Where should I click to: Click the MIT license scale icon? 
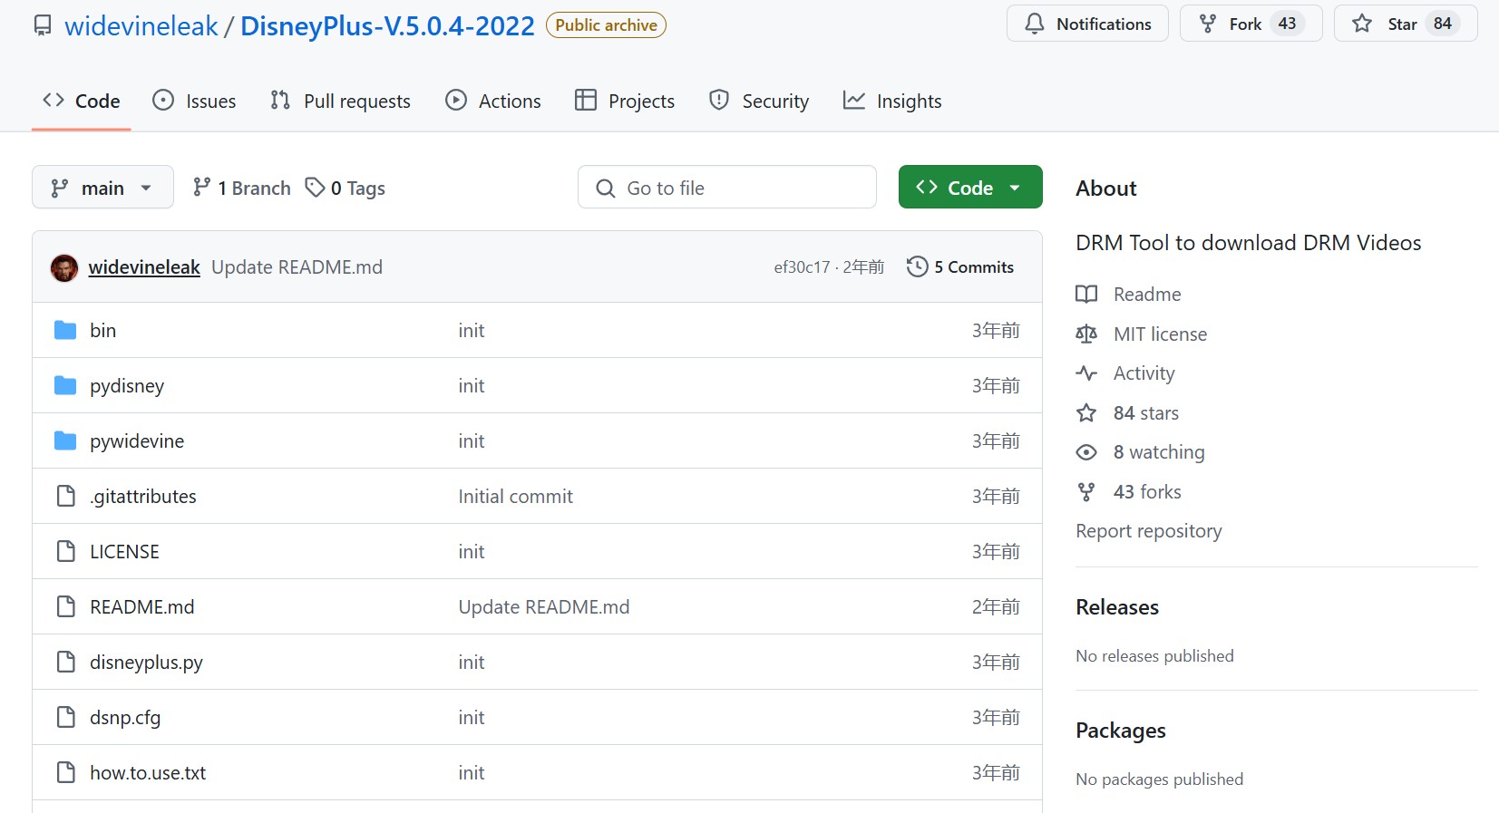coord(1086,334)
